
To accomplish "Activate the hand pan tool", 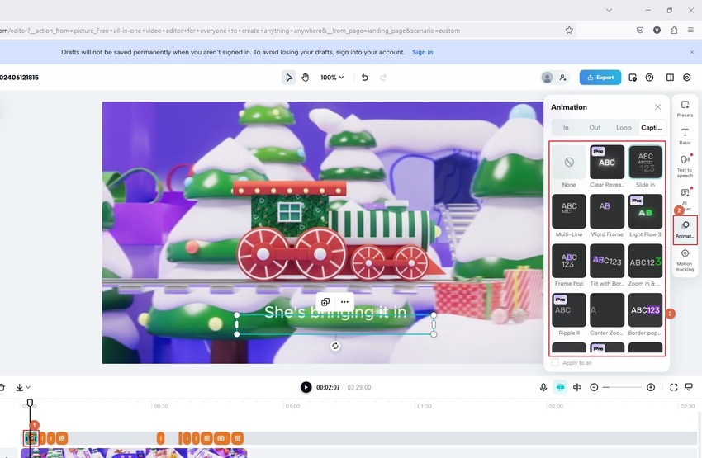I will (x=306, y=78).
